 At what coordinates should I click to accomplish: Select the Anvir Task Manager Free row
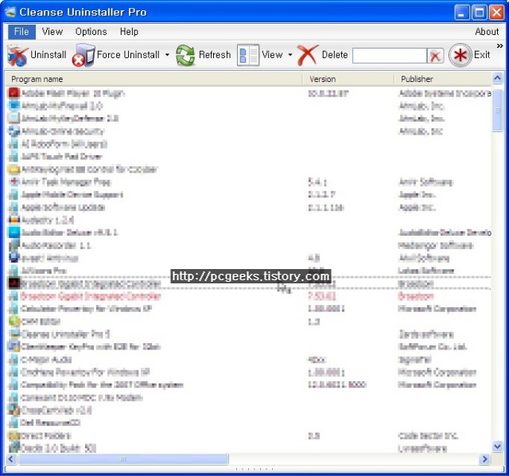pos(249,182)
